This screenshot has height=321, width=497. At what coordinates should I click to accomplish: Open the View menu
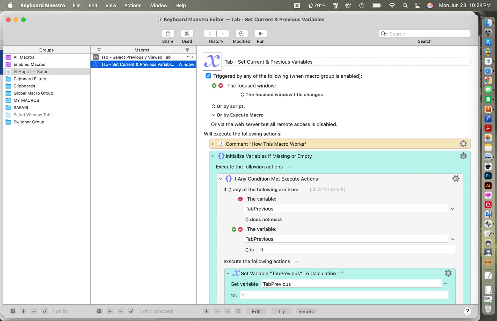click(111, 5)
